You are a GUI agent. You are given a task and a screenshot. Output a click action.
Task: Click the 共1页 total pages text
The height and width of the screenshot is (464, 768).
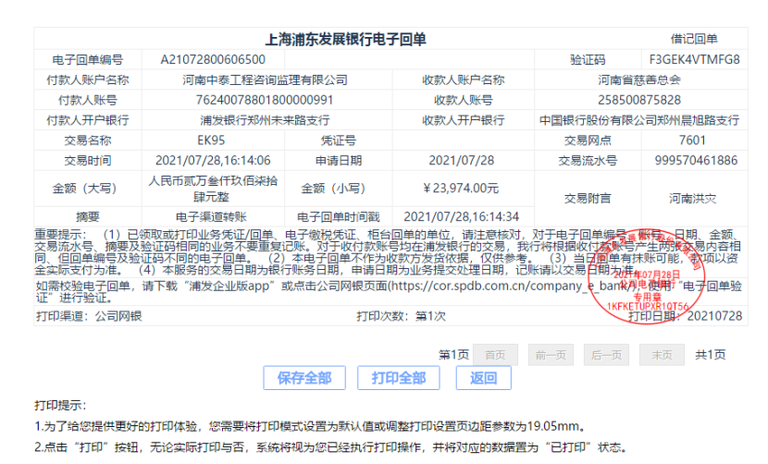711,354
